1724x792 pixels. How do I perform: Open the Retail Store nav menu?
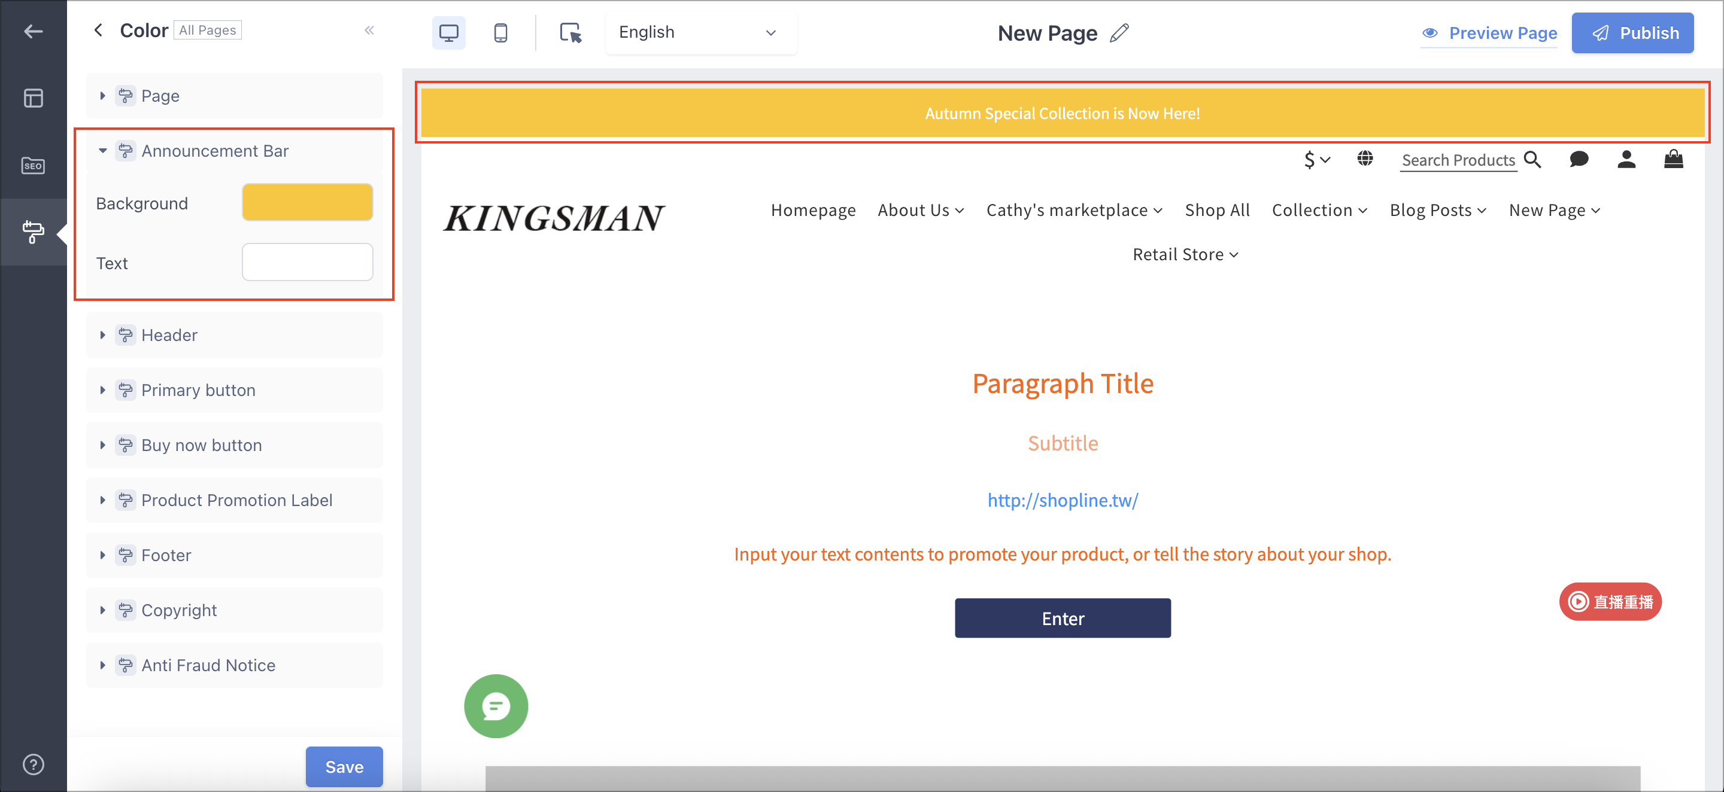[x=1185, y=254]
